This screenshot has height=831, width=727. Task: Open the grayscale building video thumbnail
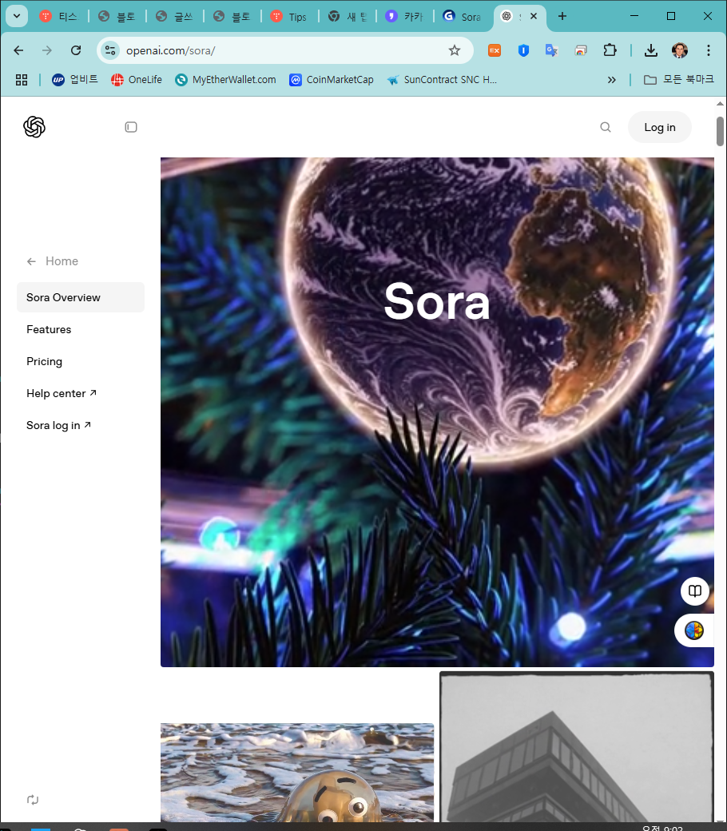pos(577,747)
